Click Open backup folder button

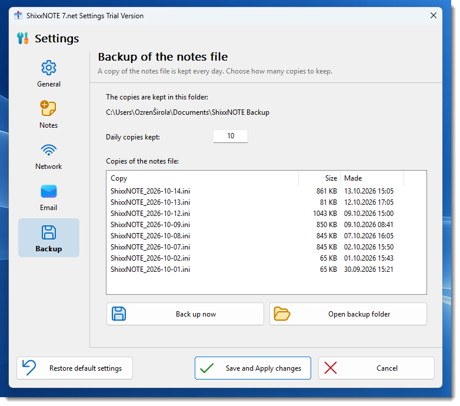348,314
